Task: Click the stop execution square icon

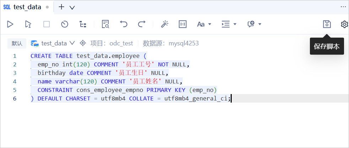Action: [47, 24]
